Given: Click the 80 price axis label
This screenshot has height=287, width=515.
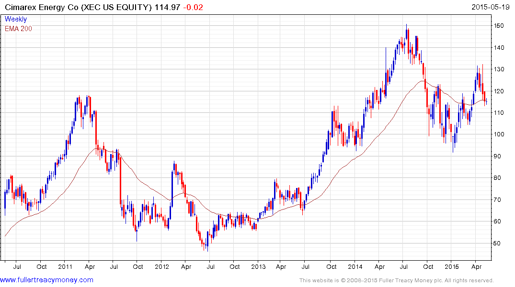Looking at the screenshot, I should tap(497, 178).
